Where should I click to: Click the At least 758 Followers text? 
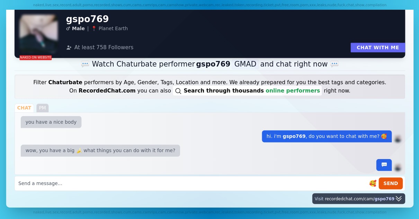click(x=104, y=47)
